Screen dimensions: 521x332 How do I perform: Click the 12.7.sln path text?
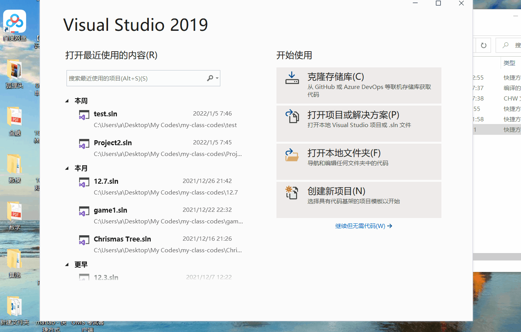[166, 193]
